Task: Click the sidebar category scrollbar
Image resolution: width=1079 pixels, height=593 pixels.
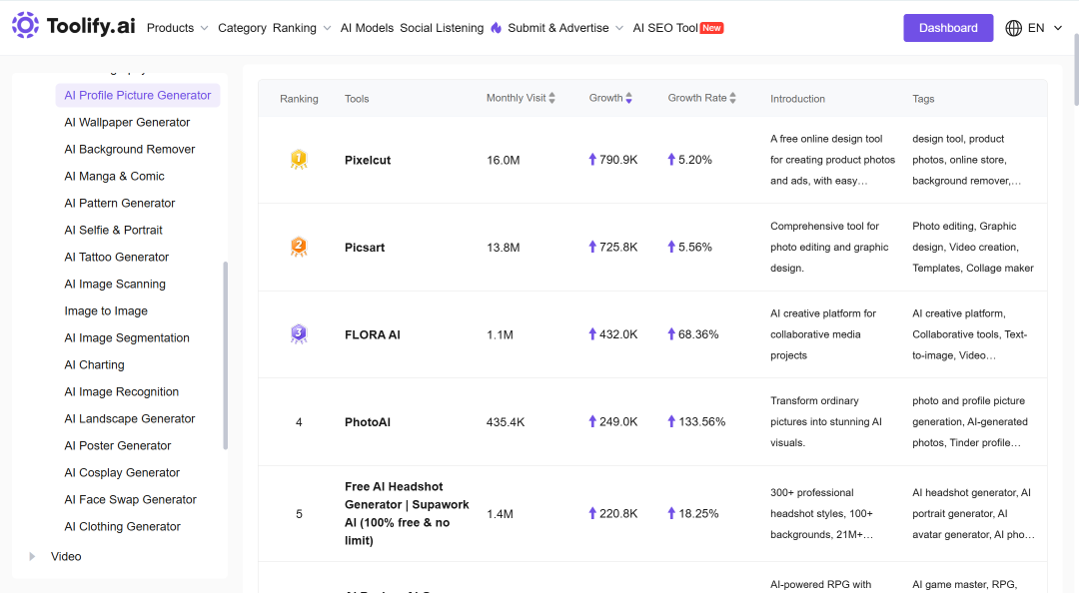Action: tap(225, 355)
